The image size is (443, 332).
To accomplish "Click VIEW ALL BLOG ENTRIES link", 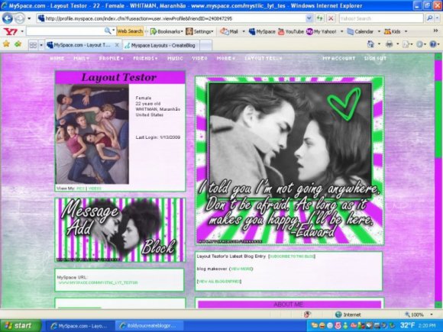I will pyautogui.click(x=219, y=282).
